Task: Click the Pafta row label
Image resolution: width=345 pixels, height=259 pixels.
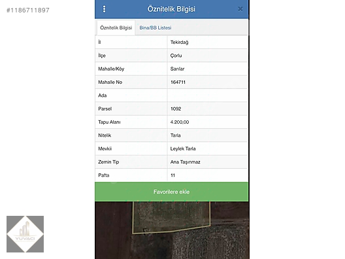Action: pos(103,175)
